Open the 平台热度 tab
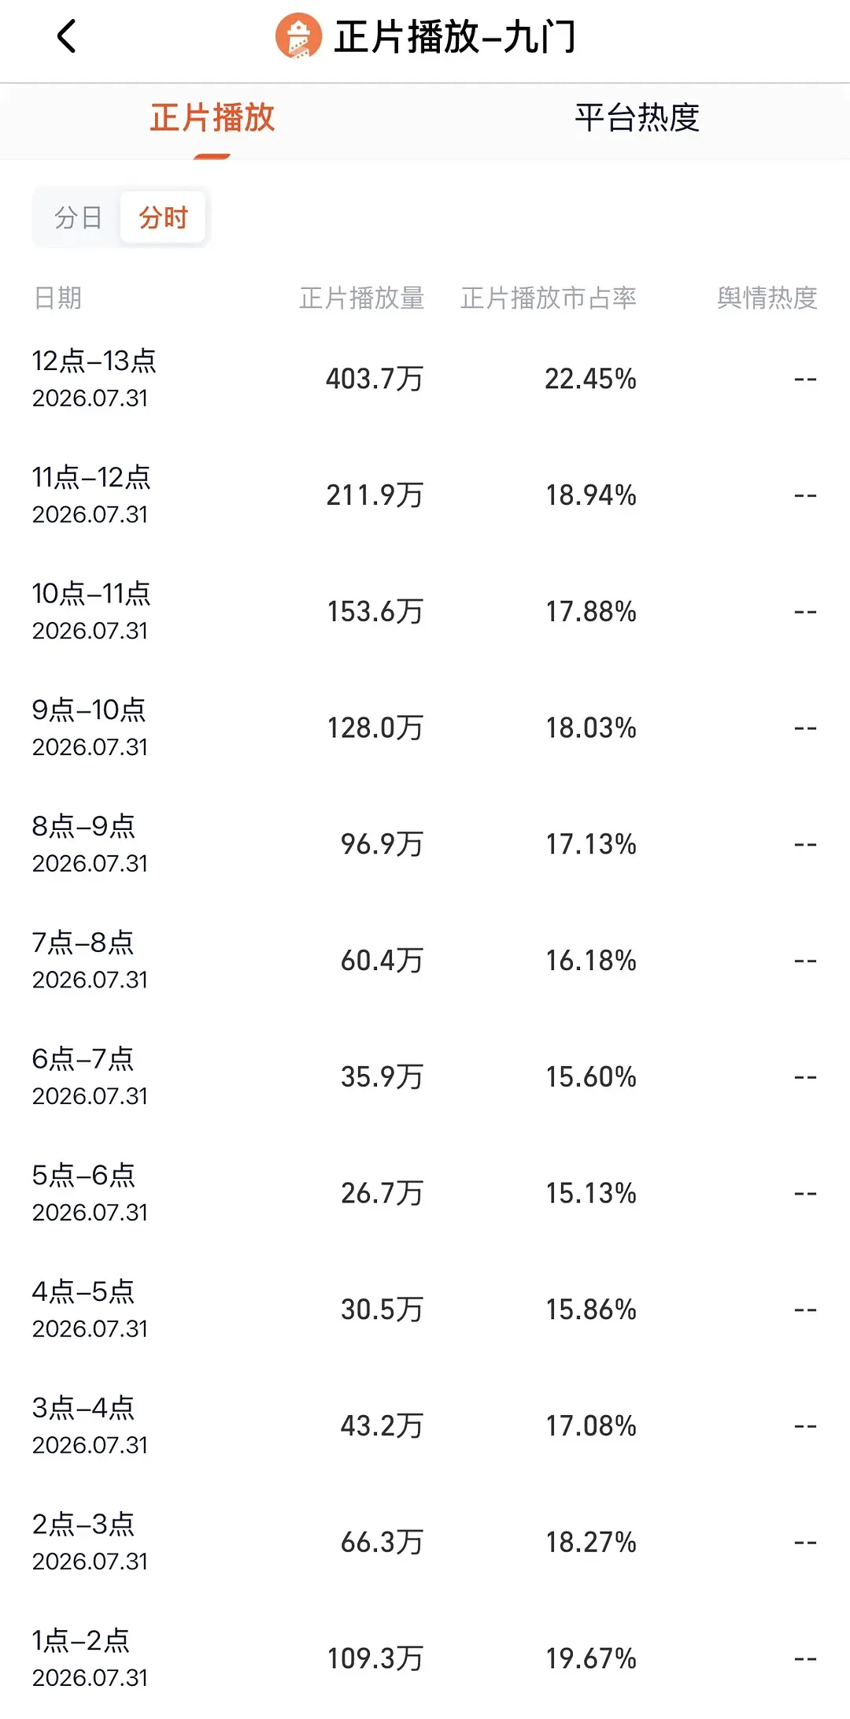This screenshot has height=1719, width=850. [637, 118]
